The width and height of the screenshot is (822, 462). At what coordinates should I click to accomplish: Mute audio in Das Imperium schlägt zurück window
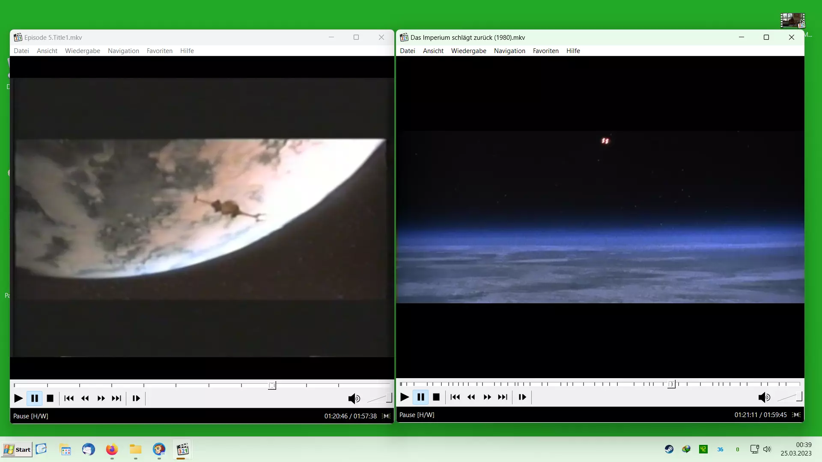point(764,397)
